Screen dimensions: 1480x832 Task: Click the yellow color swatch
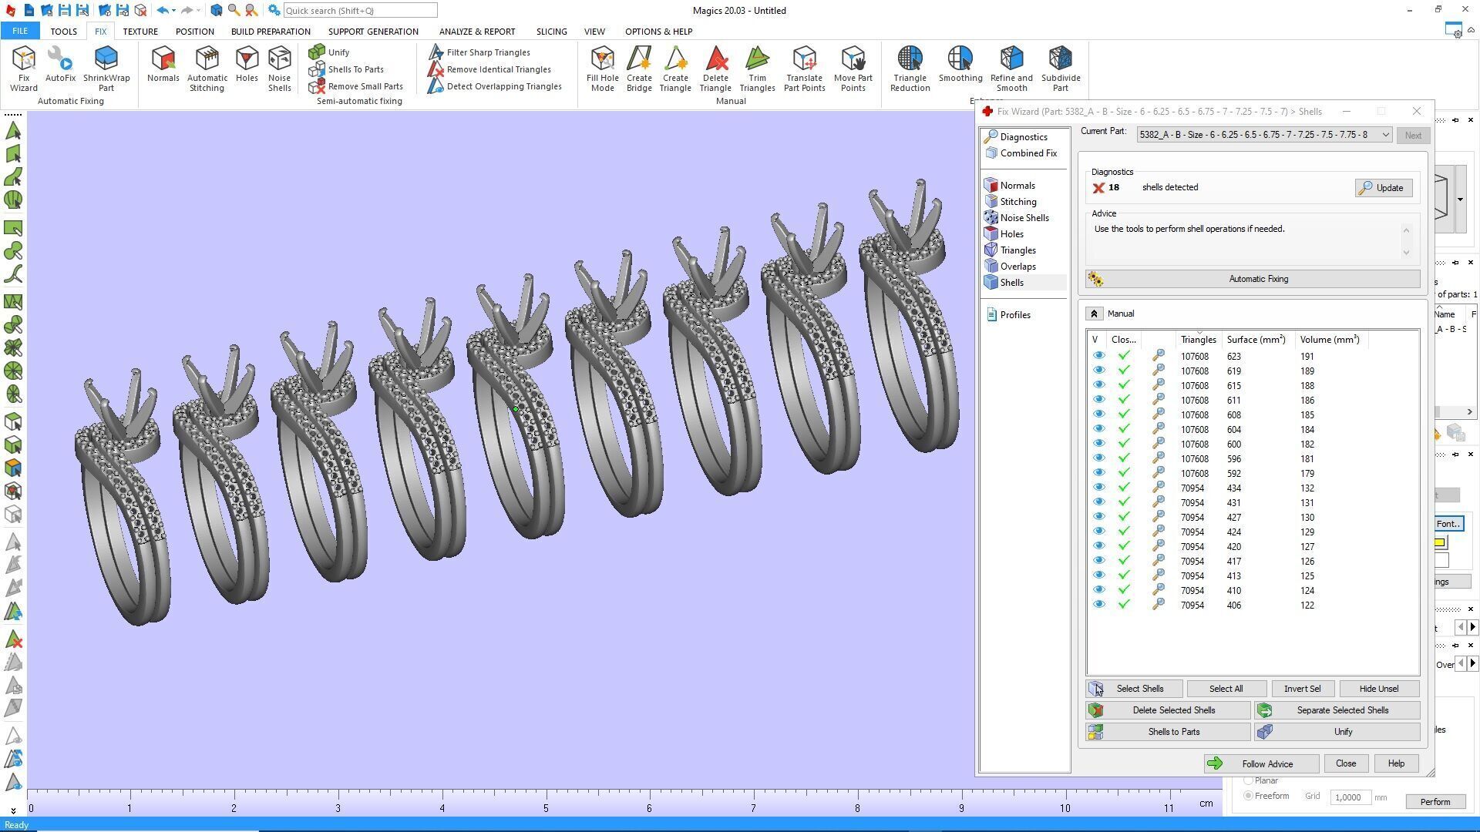click(x=1439, y=542)
